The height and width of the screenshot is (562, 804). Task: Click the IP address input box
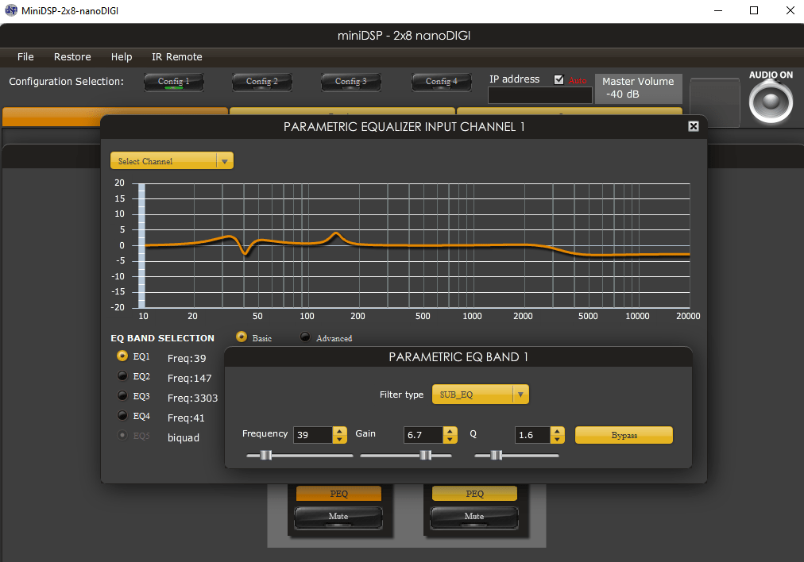click(x=540, y=95)
